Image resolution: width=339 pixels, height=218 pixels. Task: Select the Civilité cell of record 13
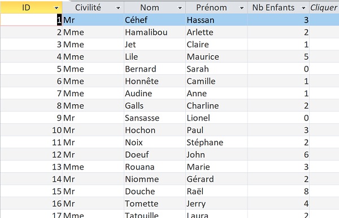[93, 167]
